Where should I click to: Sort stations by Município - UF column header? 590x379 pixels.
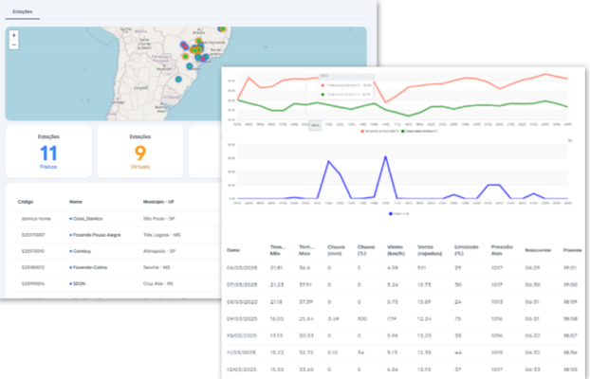click(162, 202)
